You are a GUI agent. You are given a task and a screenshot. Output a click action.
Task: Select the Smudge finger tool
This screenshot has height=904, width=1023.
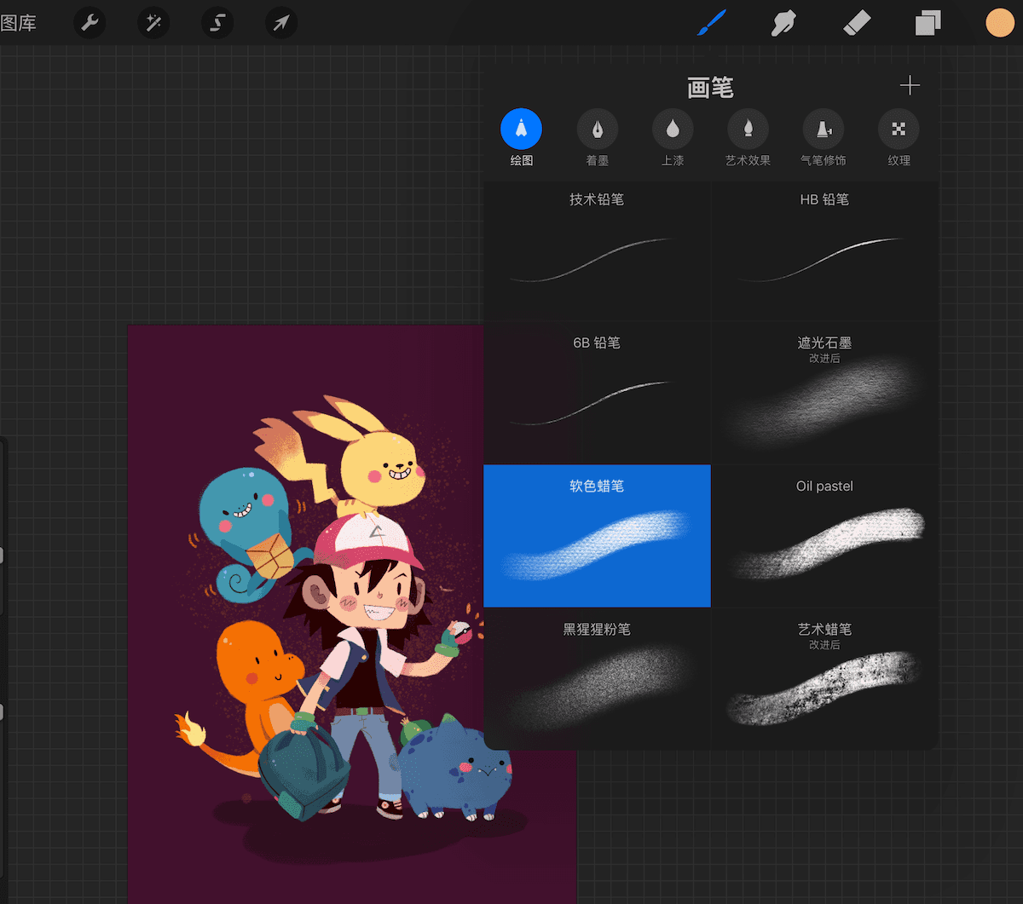[x=783, y=23]
